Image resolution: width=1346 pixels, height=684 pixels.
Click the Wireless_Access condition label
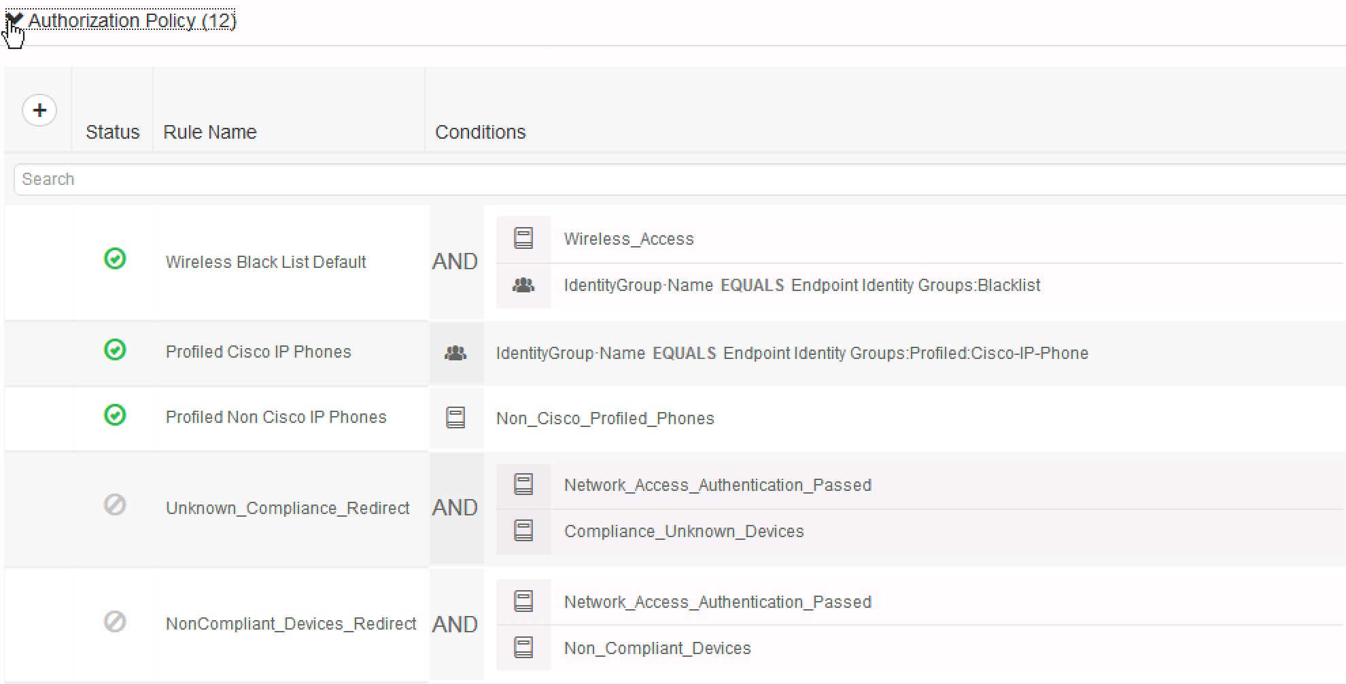629,239
